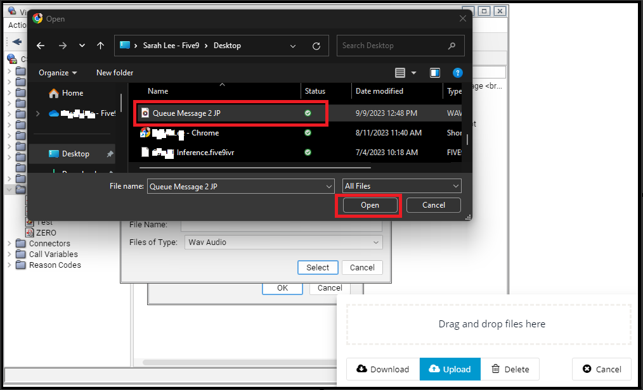Screen dimensions: 643x390
Task: Click the Connectors folder icon
Action: pyautogui.click(x=20, y=244)
